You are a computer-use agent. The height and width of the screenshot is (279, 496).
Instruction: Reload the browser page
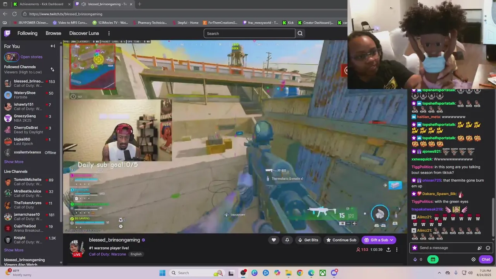14,14
